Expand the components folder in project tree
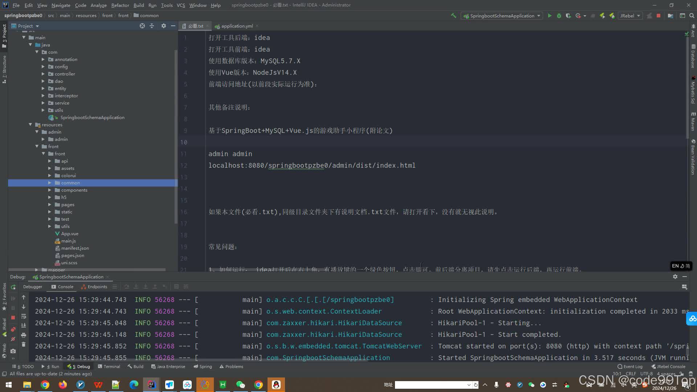Screen dimensions: 697x392 pyautogui.click(x=50, y=190)
